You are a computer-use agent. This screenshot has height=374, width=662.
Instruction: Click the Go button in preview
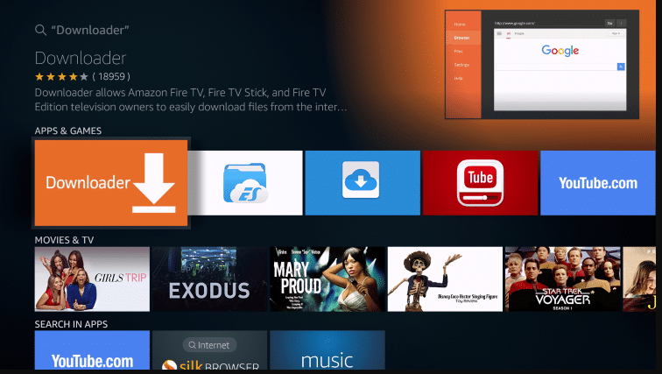pyautogui.click(x=609, y=23)
